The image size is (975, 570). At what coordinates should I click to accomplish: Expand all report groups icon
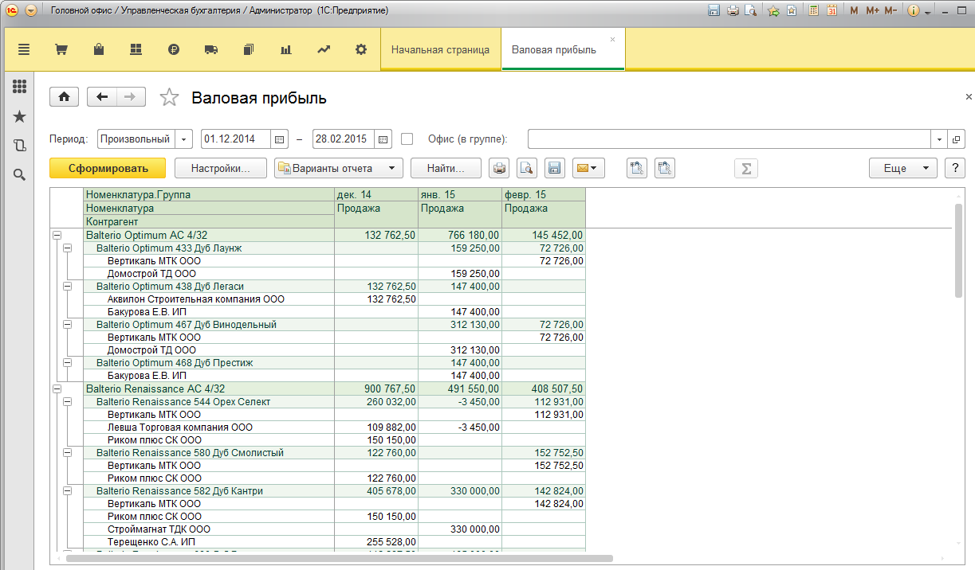[x=637, y=168]
